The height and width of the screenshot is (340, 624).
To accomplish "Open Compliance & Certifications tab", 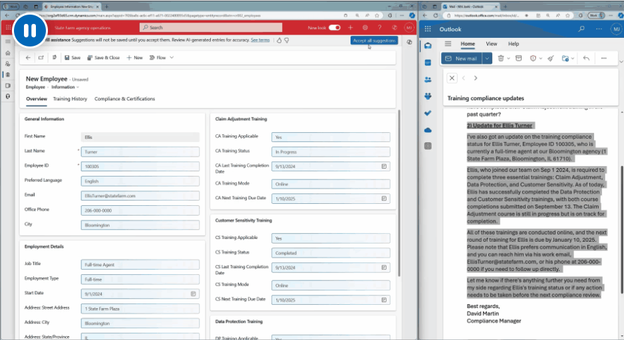I will pos(124,99).
